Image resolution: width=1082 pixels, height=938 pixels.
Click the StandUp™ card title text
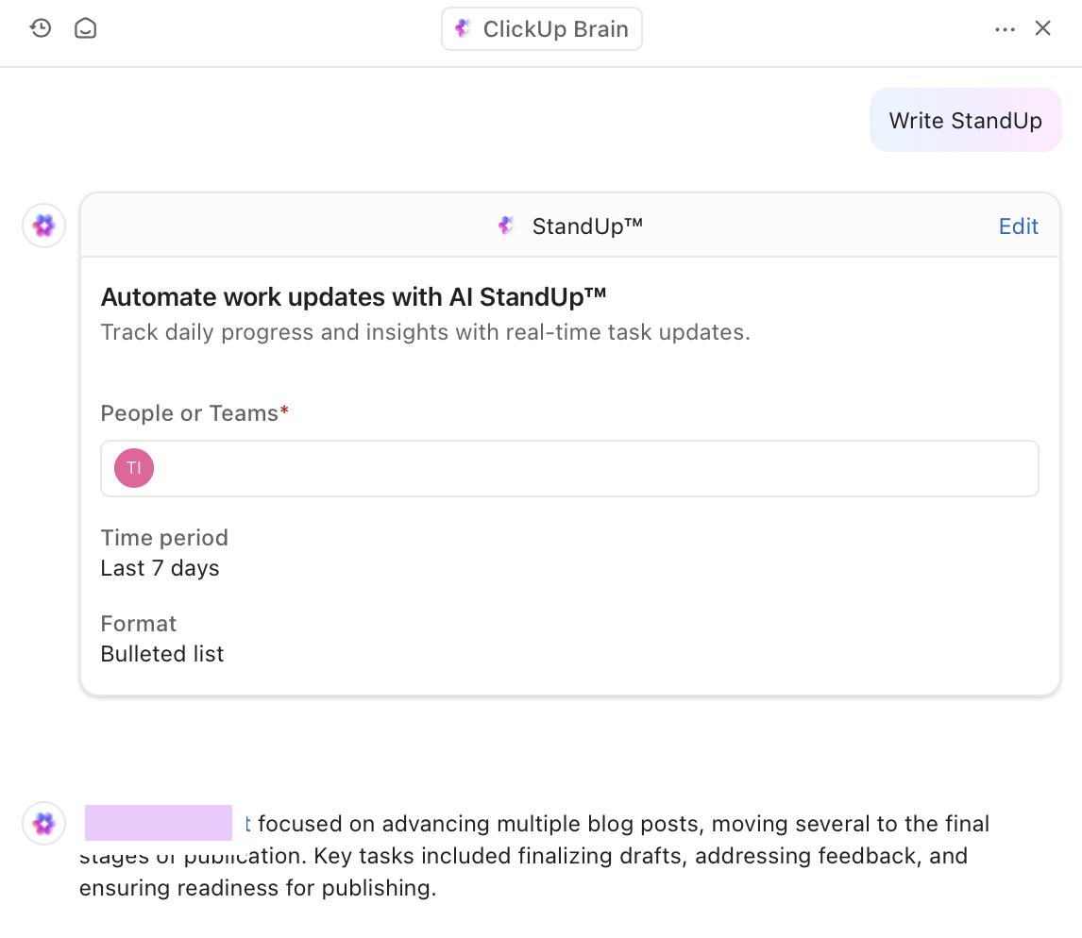click(x=586, y=226)
